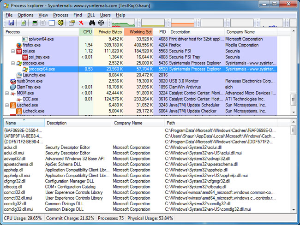Click the Physical Usage status bar entry
This screenshot has height=225, width=300.
click(x=150, y=218)
